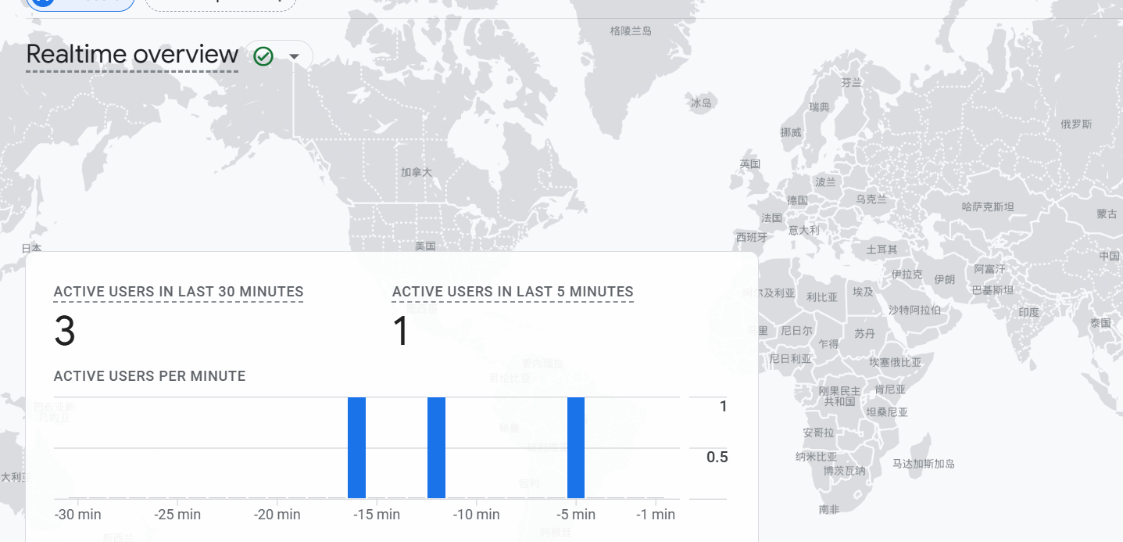
Task: Select the middle blue bar in chart
Action: [436, 447]
